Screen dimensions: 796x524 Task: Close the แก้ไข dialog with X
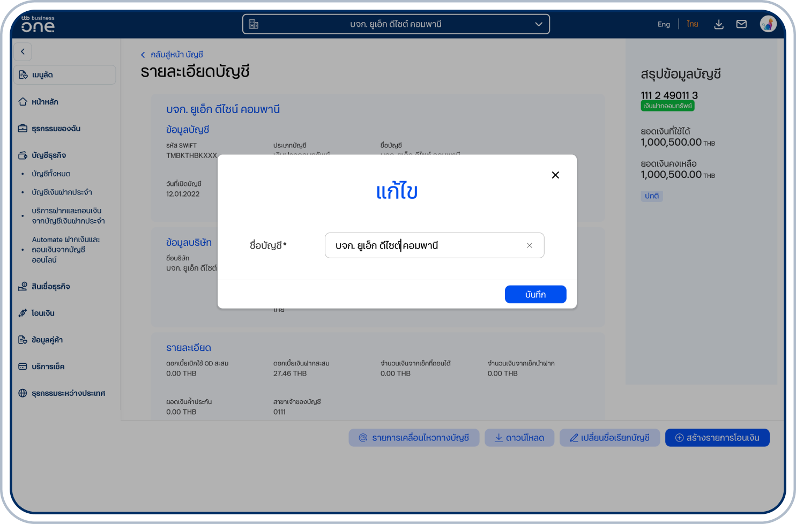point(555,175)
